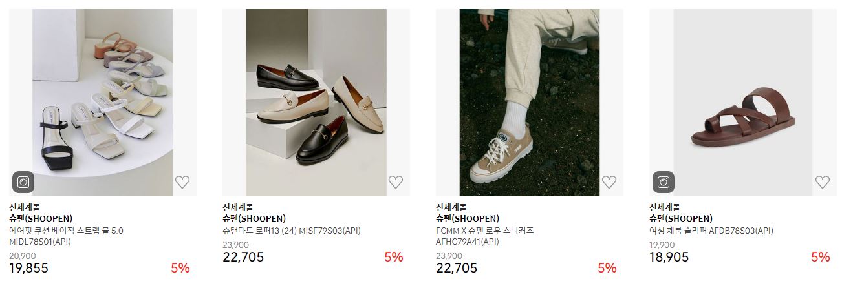Click 신세계몰 store label above sneakers
The width and height of the screenshot is (842, 299).
tap(451, 207)
